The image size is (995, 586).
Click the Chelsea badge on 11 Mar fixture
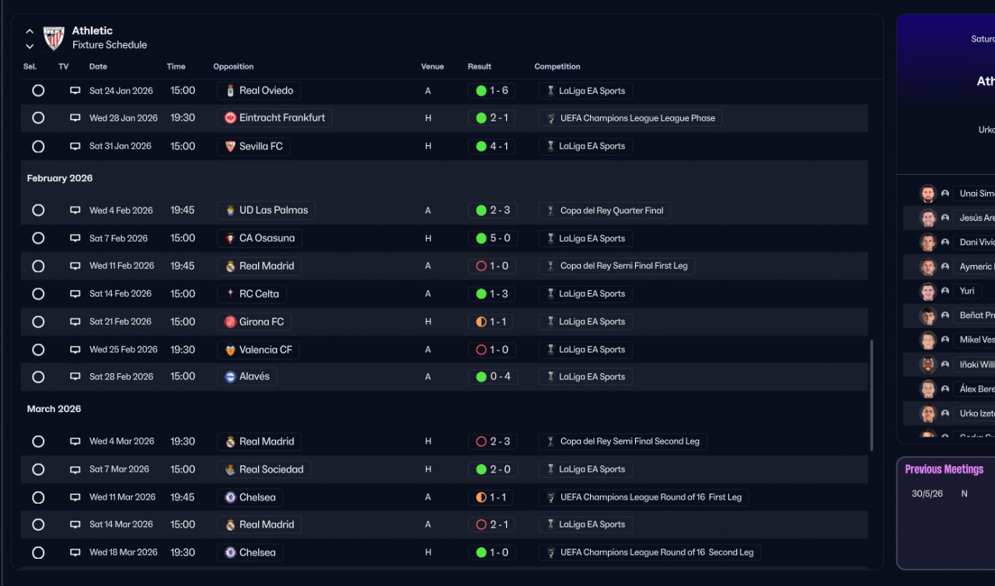[x=230, y=497]
